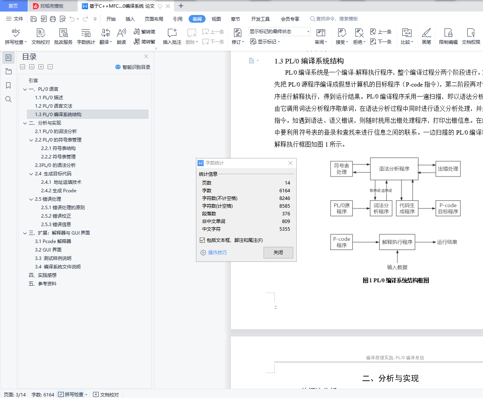Toggle spell check in status bar

(73, 395)
